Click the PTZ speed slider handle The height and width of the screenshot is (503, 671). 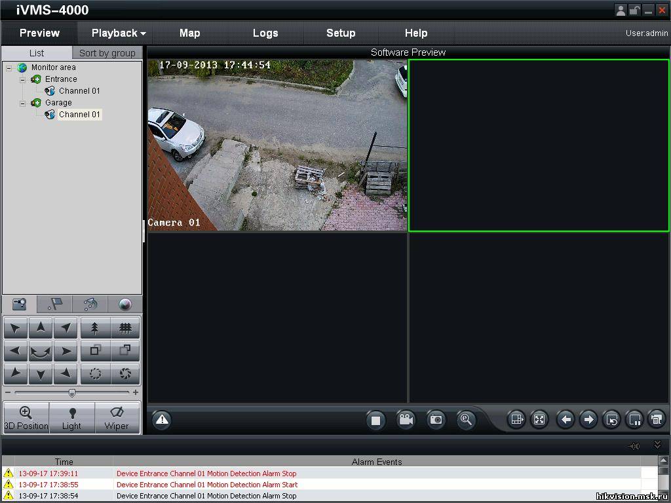tap(72, 393)
